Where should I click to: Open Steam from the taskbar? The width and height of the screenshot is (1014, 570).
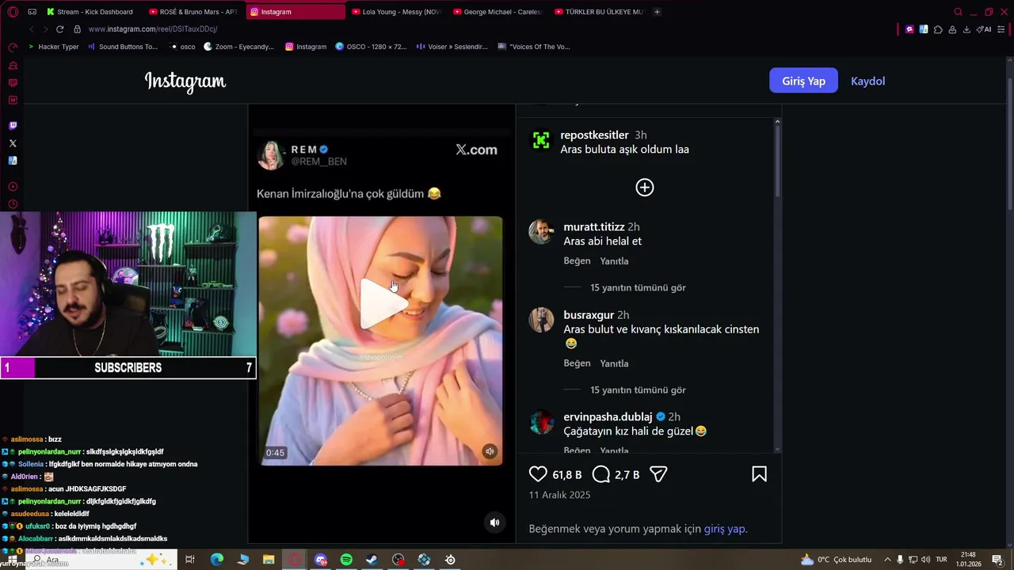372,560
